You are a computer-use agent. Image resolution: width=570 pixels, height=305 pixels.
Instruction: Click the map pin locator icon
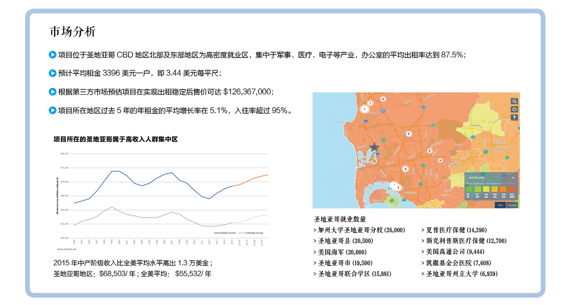(514, 117)
